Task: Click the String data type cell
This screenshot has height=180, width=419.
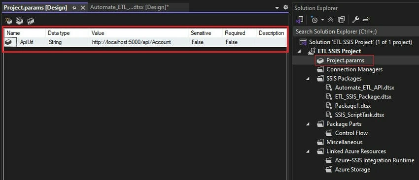Action: pyautogui.click(x=67, y=42)
